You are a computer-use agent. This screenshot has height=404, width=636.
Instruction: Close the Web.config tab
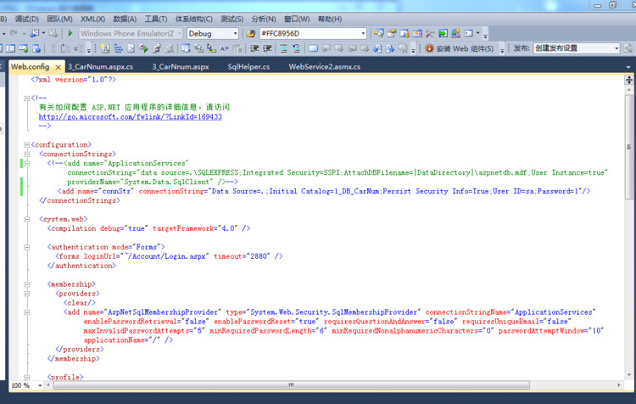58,67
